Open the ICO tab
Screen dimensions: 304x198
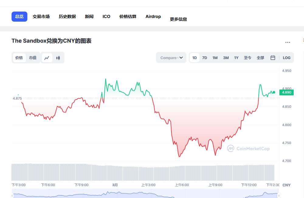point(106,16)
